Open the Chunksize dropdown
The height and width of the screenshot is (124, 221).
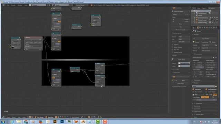184,42
